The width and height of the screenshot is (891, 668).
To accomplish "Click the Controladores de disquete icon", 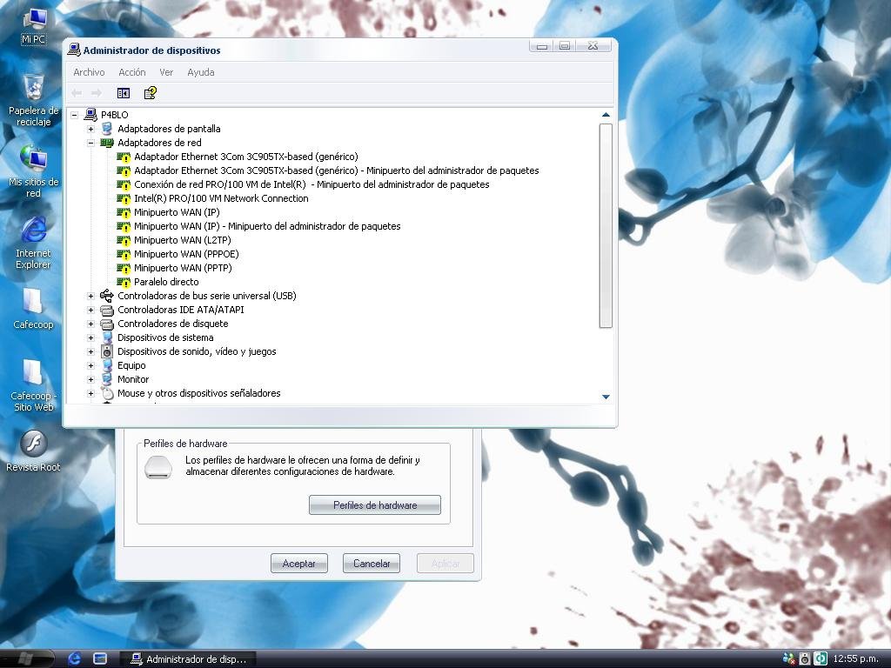I will click(107, 324).
